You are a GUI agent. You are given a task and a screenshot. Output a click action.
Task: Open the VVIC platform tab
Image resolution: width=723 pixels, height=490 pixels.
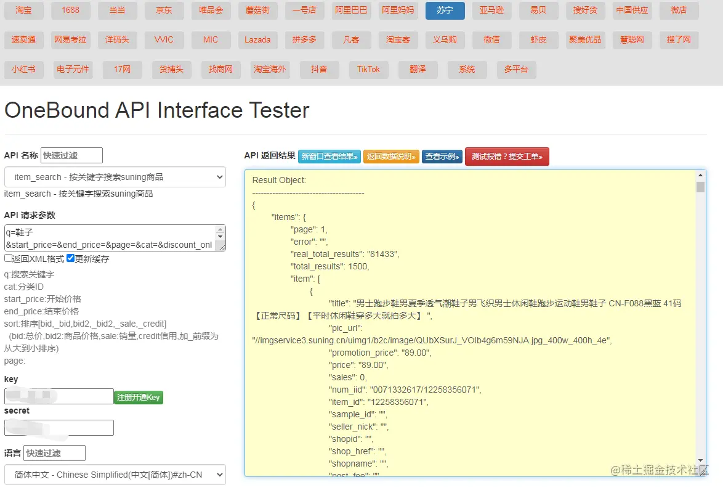coord(164,39)
